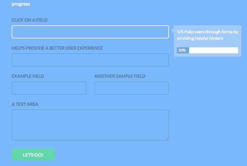This screenshot has width=247, height=166.
Task: Click the 'Click on a field' input box
Action: pos(90,32)
